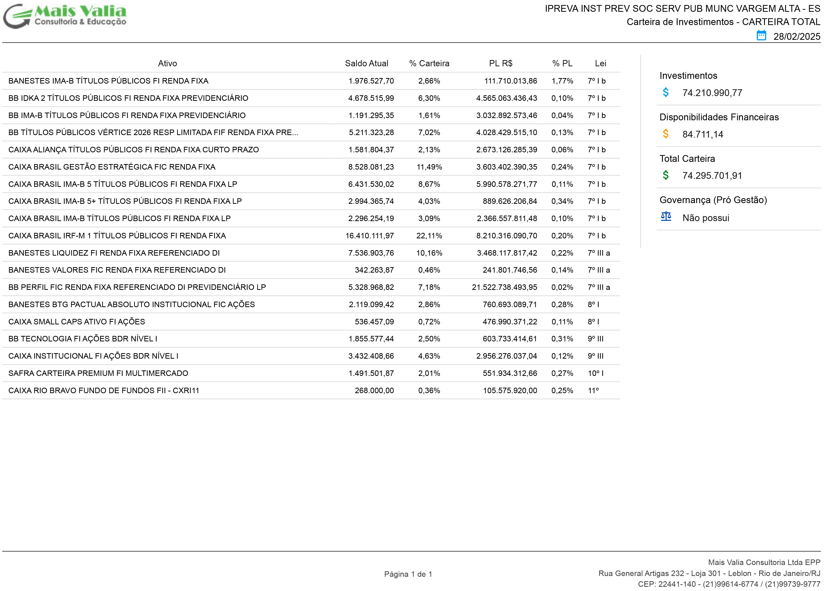
Task: Click PL value 111.710.013,86
Action: [511, 81]
